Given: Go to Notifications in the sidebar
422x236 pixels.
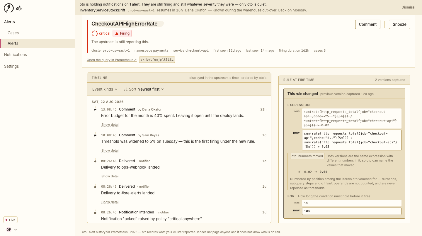Looking at the screenshot, I should [38, 55].
